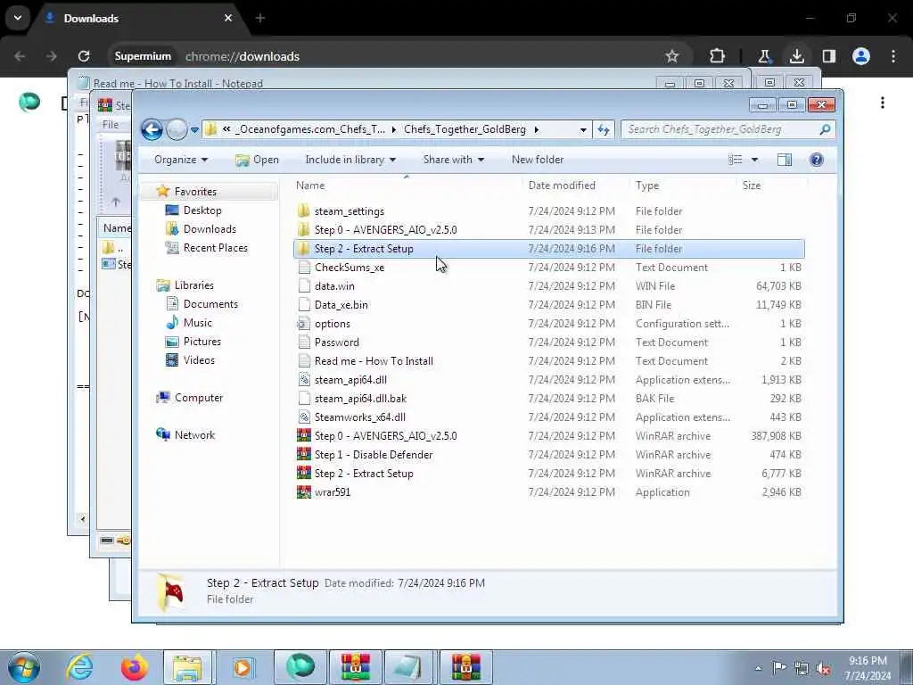Viewport: 913px width, 685px height.
Task: Click the Explorer Back navigation arrow
Action: [x=152, y=129]
